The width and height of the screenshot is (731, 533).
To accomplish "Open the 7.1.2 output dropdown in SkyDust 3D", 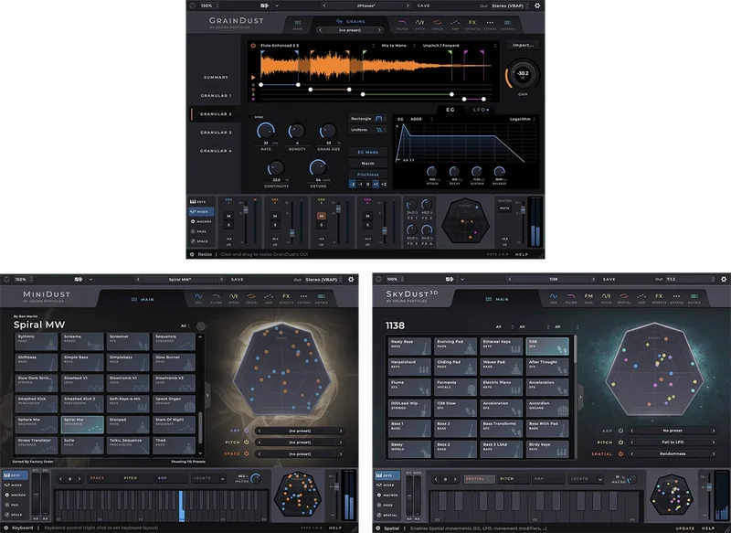I will coord(691,279).
